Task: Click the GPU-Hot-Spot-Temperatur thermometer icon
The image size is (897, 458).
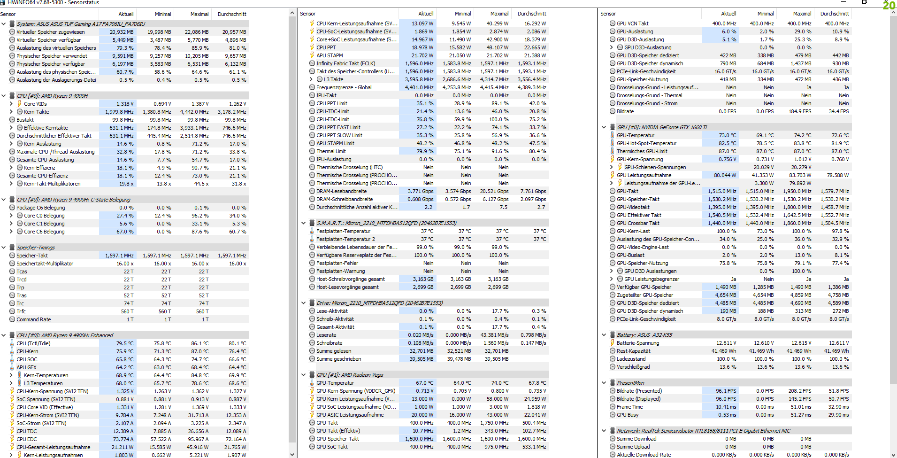Action: click(x=613, y=143)
